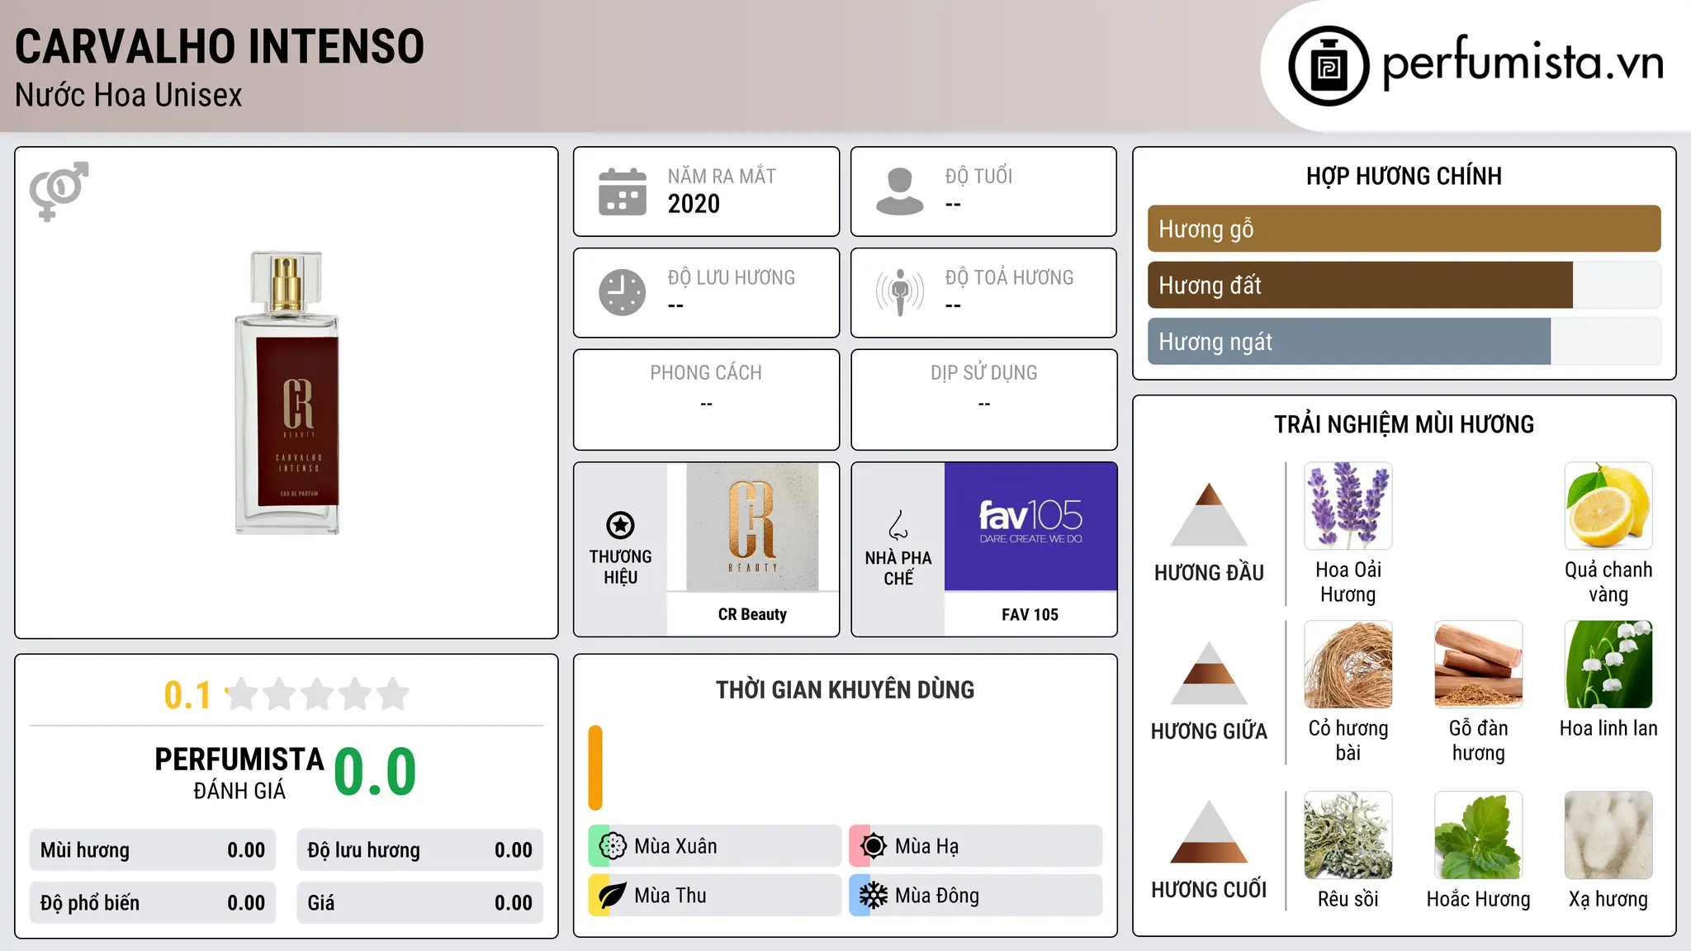The width and height of the screenshot is (1691, 951).
Task: Click the Hoắc Hương note name
Action: pyautogui.click(x=1479, y=899)
